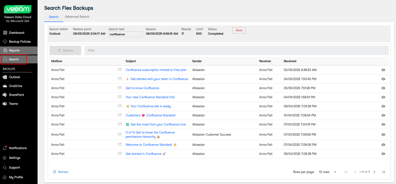This screenshot has width=396, height=184.
Task: Preview eye icon for 'Get started in Confluence' row
Action: 383,154
